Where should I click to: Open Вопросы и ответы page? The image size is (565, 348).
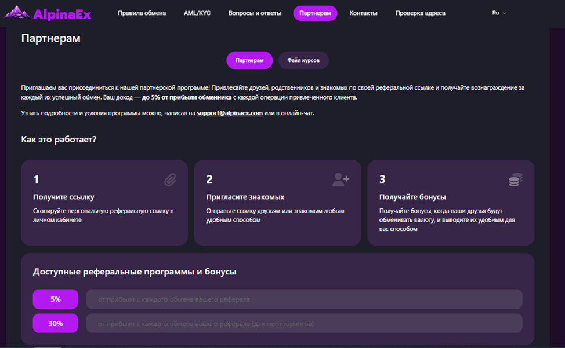(255, 13)
